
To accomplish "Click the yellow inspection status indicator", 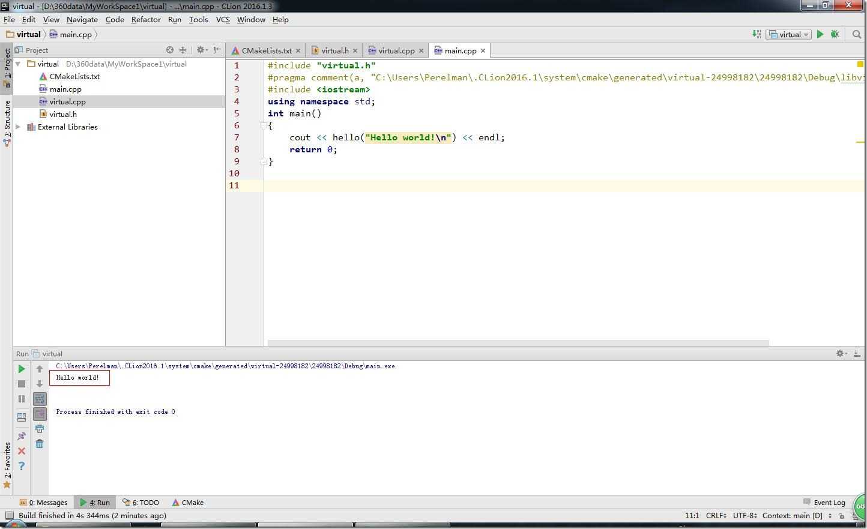I will click(860, 64).
